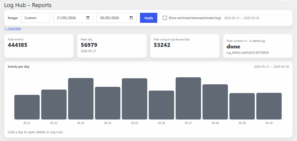This screenshot has width=297, height=141.
Task: Click the 05-27 axis label
Action: coord(188,123)
